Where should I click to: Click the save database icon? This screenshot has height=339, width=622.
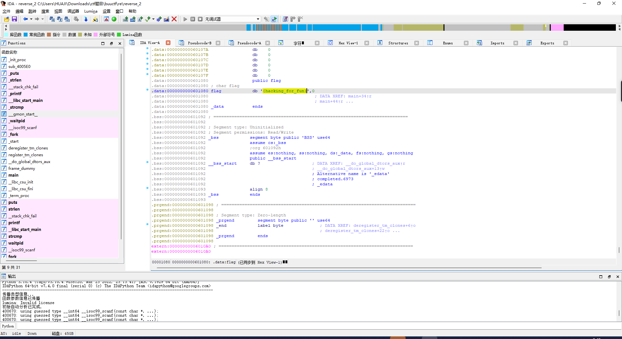point(14,19)
